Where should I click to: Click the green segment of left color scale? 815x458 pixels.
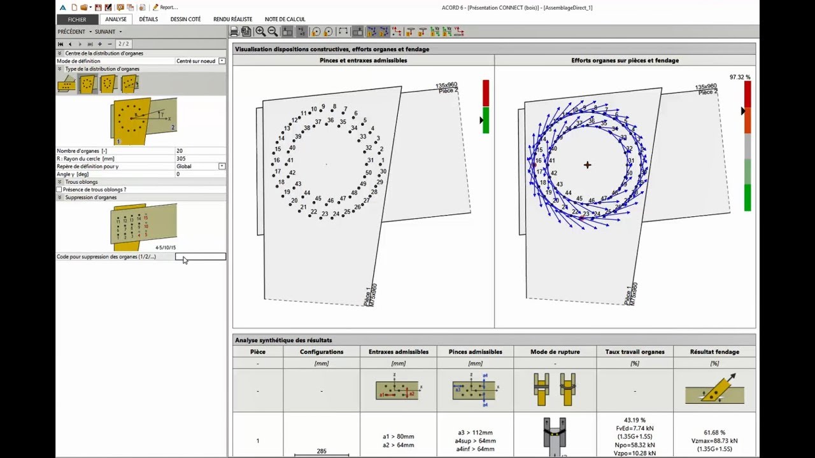(x=486, y=120)
